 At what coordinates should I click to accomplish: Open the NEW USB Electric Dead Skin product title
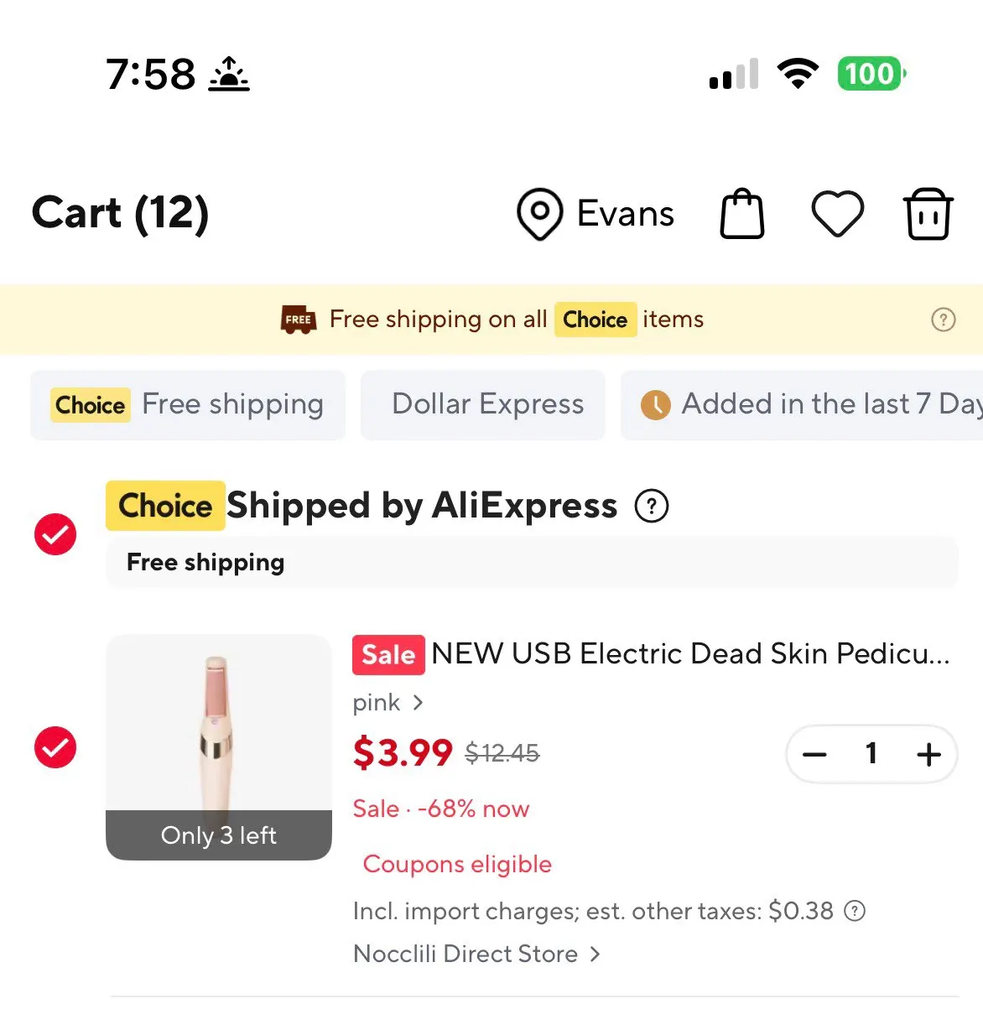[691, 653]
